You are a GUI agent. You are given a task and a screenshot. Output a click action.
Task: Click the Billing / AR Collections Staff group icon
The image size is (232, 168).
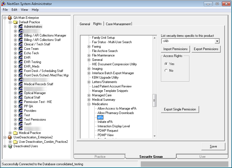pos(20,40)
